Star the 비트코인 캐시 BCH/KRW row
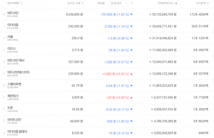The image size is (214, 138). click(4, 62)
